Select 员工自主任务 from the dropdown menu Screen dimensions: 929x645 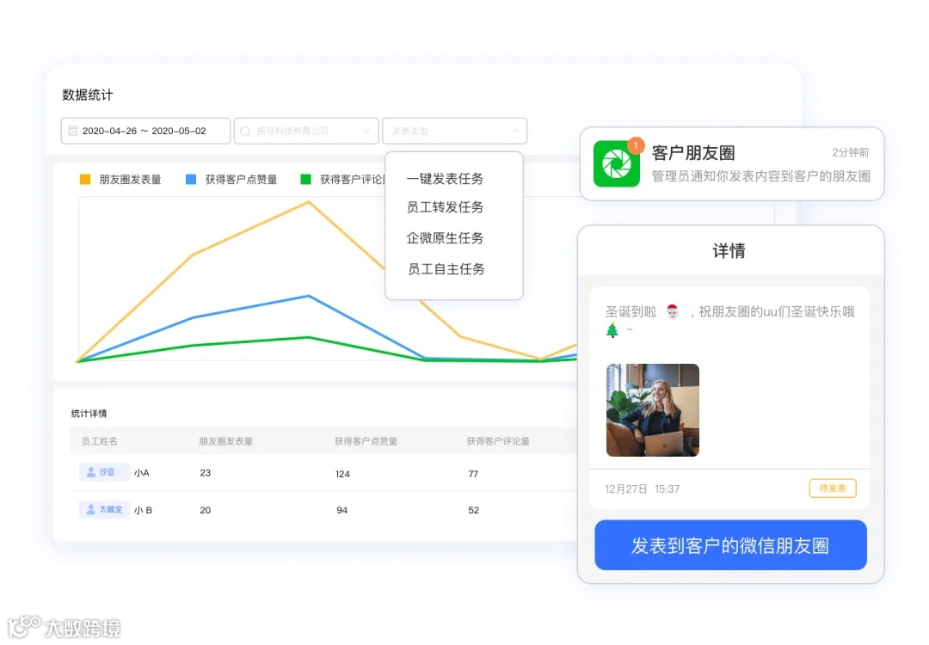click(x=444, y=268)
